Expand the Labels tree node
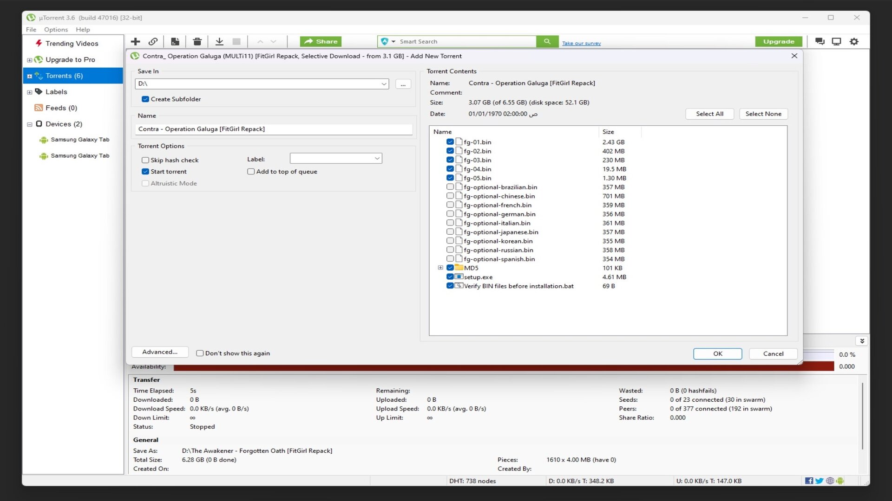This screenshot has height=501, width=892. [x=30, y=92]
